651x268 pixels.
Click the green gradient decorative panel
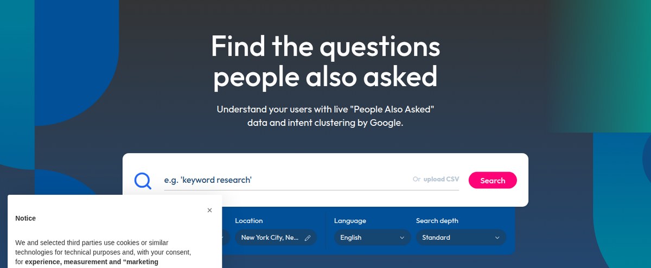pyautogui.click(x=599, y=65)
